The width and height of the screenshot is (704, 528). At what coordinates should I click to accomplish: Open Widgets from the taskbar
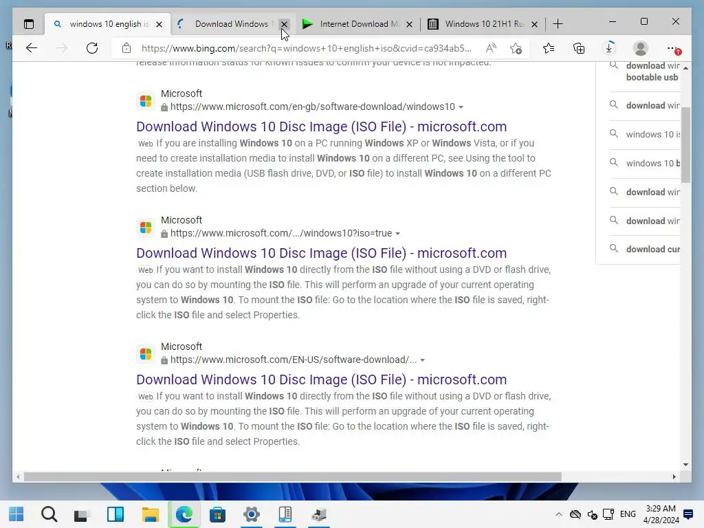[115, 514]
